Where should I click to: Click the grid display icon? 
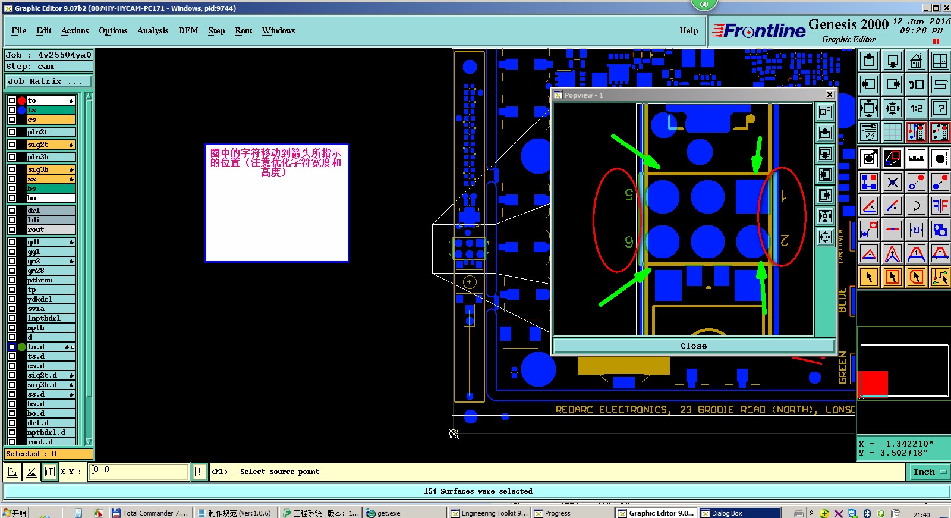pyautogui.click(x=893, y=132)
